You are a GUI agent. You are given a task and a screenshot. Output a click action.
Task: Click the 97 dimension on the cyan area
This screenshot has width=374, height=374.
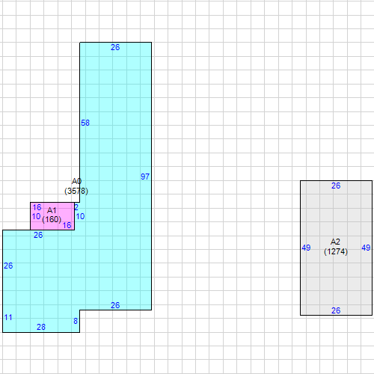pos(145,177)
